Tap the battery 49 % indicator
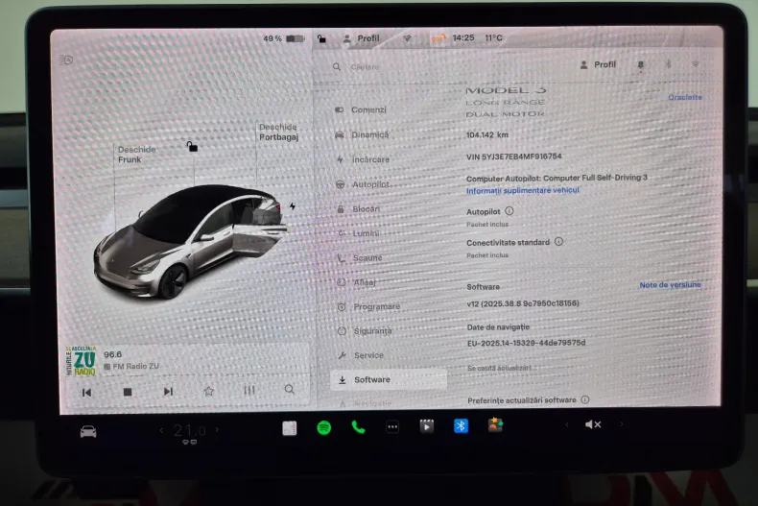This screenshot has height=506, width=758. pos(284,38)
